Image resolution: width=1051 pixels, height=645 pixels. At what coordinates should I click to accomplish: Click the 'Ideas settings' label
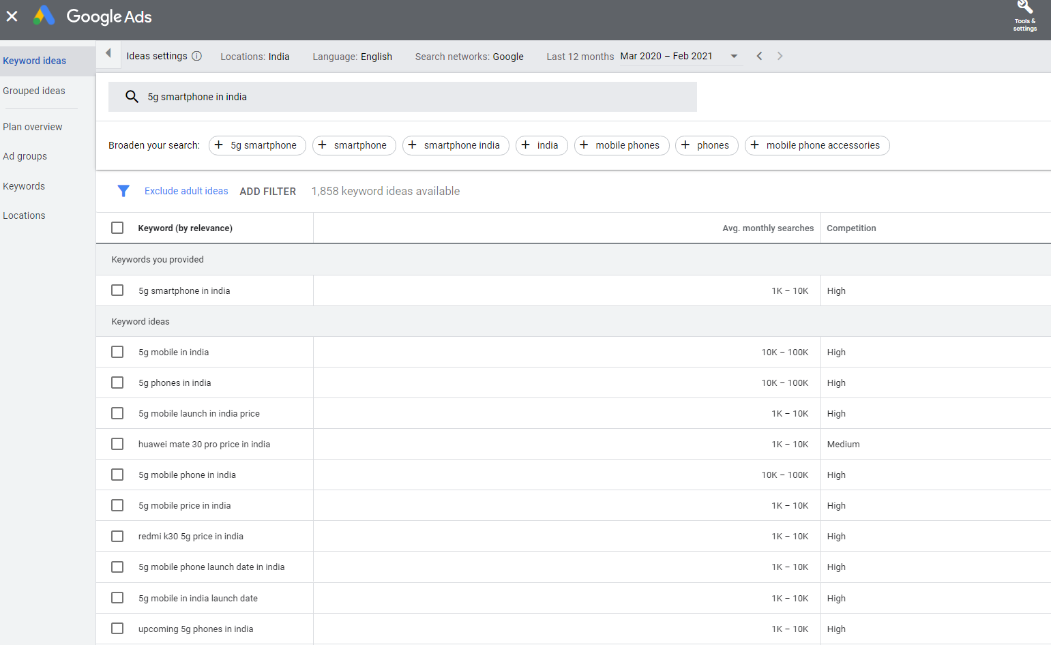pyautogui.click(x=157, y=56)
